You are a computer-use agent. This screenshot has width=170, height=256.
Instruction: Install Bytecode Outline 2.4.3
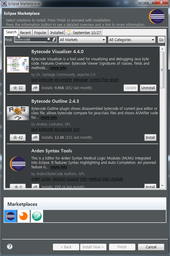tap(150, 138)
